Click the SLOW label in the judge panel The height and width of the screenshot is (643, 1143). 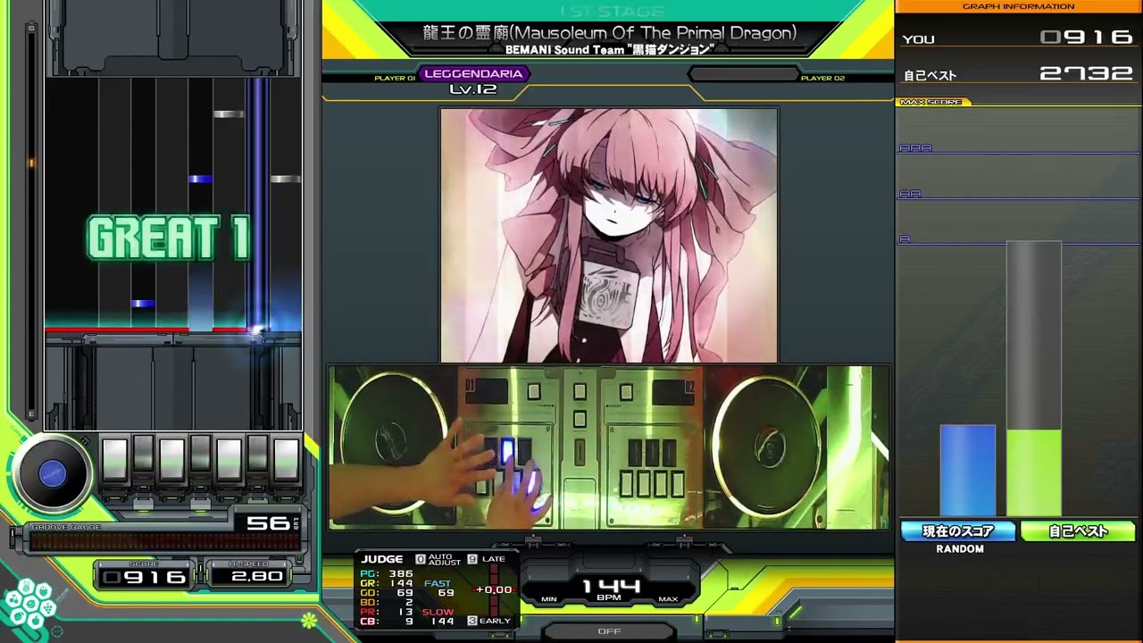438,613
